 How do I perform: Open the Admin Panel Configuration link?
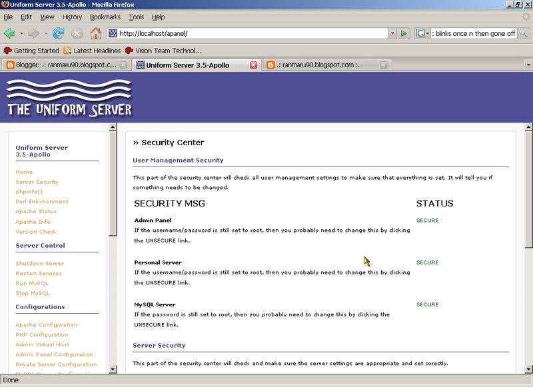[x=54, y=354]
